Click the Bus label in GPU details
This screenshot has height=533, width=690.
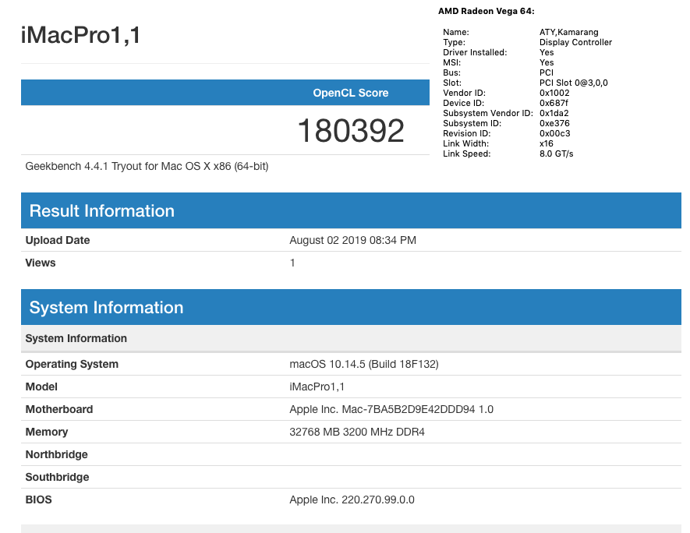click(451, 72)
